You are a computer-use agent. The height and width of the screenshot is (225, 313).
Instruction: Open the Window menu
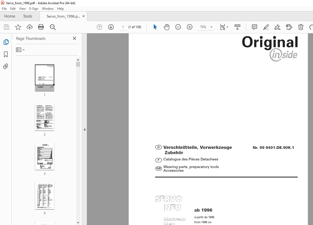[x=48, y=9]
